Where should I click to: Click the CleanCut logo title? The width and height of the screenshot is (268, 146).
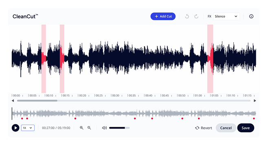pos(25,16)
